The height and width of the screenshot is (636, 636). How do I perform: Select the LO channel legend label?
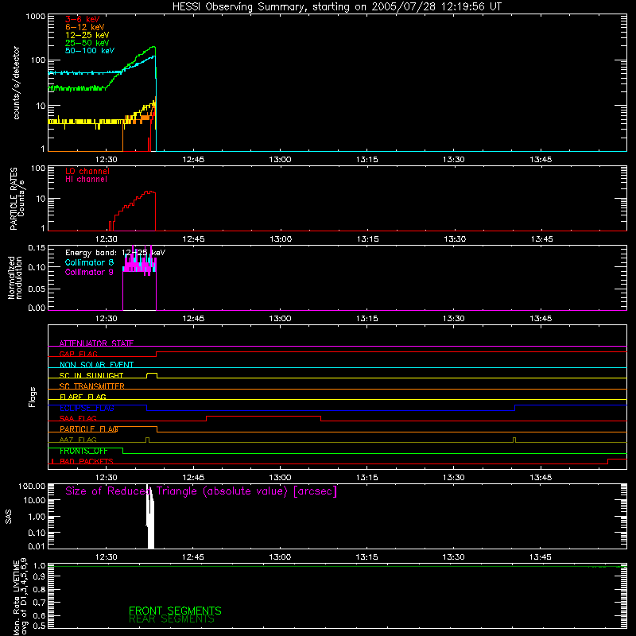pyautogui.click(x=87, y=171)
